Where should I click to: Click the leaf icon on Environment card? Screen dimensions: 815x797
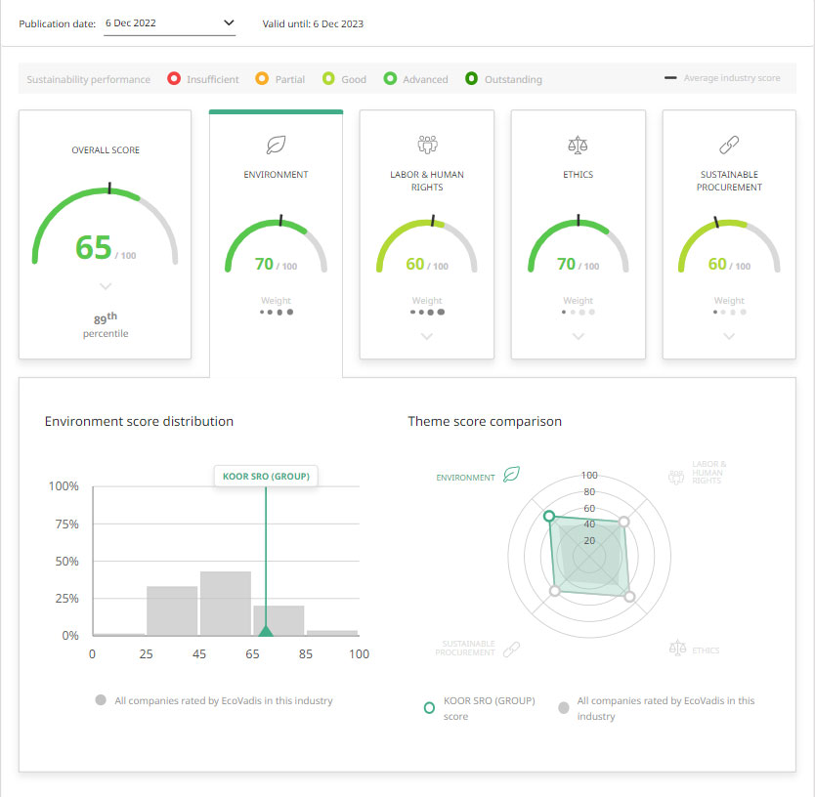point(276,145)
